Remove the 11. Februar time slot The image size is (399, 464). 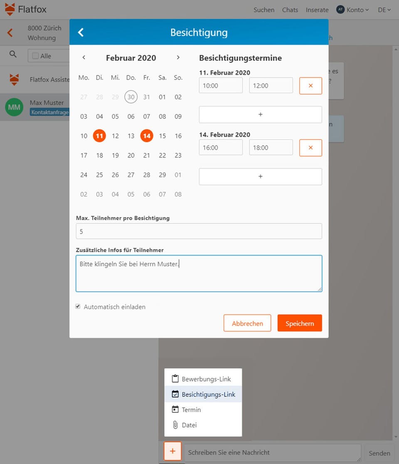310,85
